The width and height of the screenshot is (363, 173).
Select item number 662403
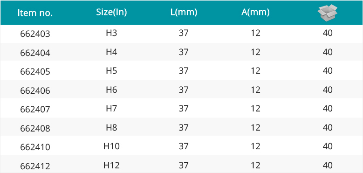coord(35,34)
